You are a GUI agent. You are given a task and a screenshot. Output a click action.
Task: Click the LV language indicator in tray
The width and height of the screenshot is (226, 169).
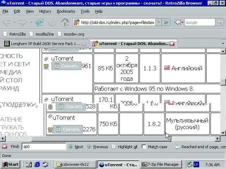point(196,164)
